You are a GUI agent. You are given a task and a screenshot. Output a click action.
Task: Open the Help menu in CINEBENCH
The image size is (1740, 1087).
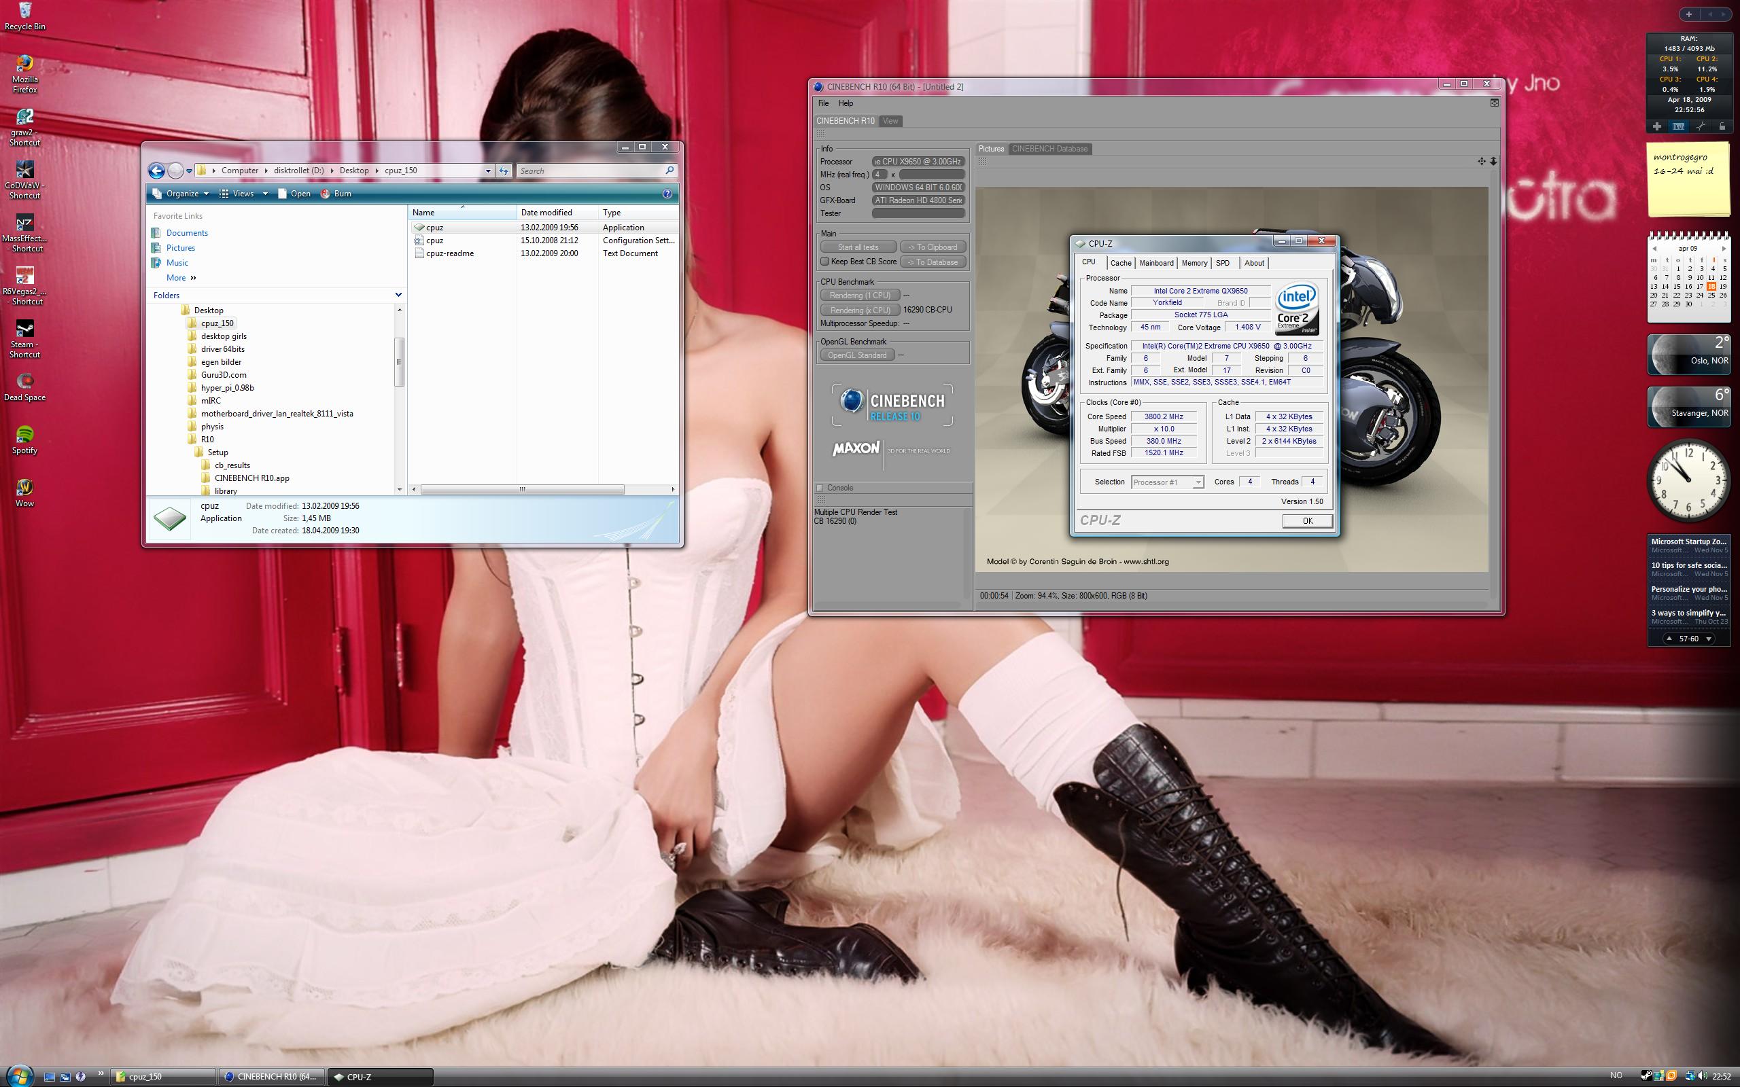click(x=846, y=103)
